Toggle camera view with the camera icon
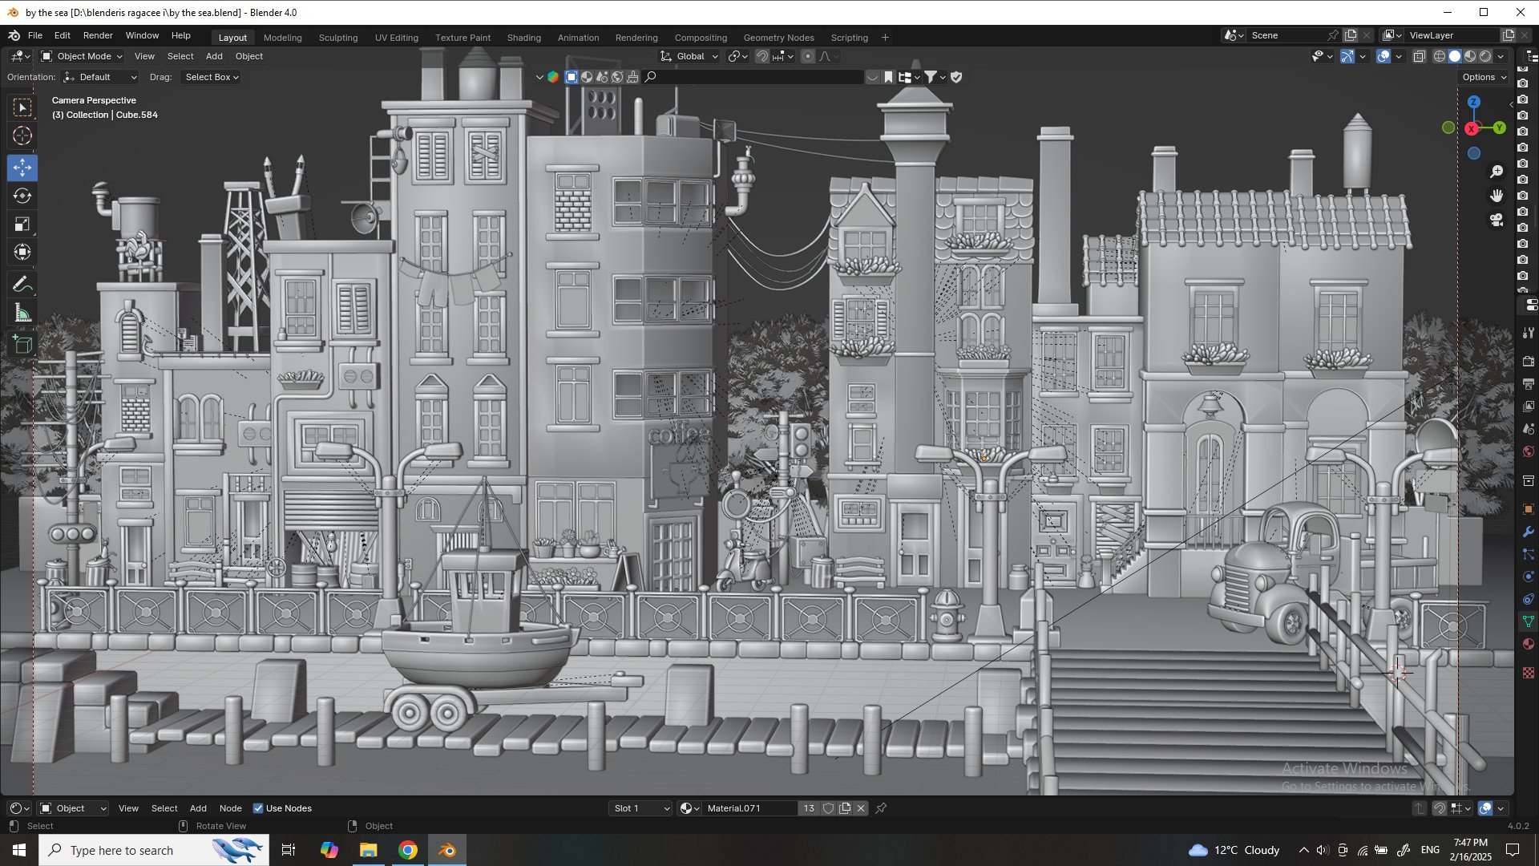The height and width of the screenshot is (866, 1539). pos(1496,220)
